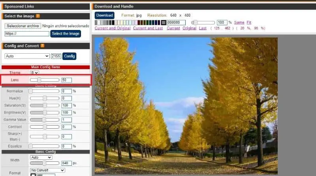Pick the white background color swatch
This screenshot has width=316, height=176.
pos(99,22)
